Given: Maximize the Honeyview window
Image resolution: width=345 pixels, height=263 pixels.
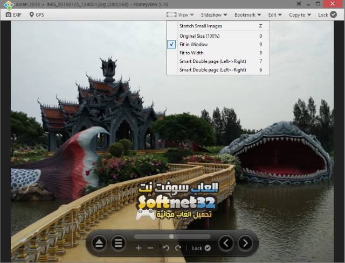Looking at the screenshot, I should point(318,4).
